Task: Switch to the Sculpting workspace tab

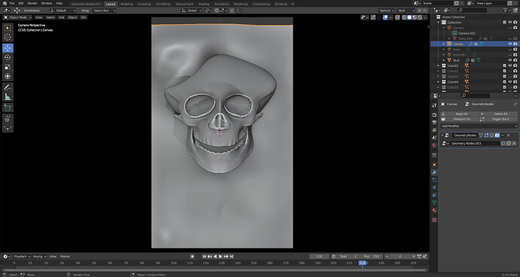Action: point(144,4)
